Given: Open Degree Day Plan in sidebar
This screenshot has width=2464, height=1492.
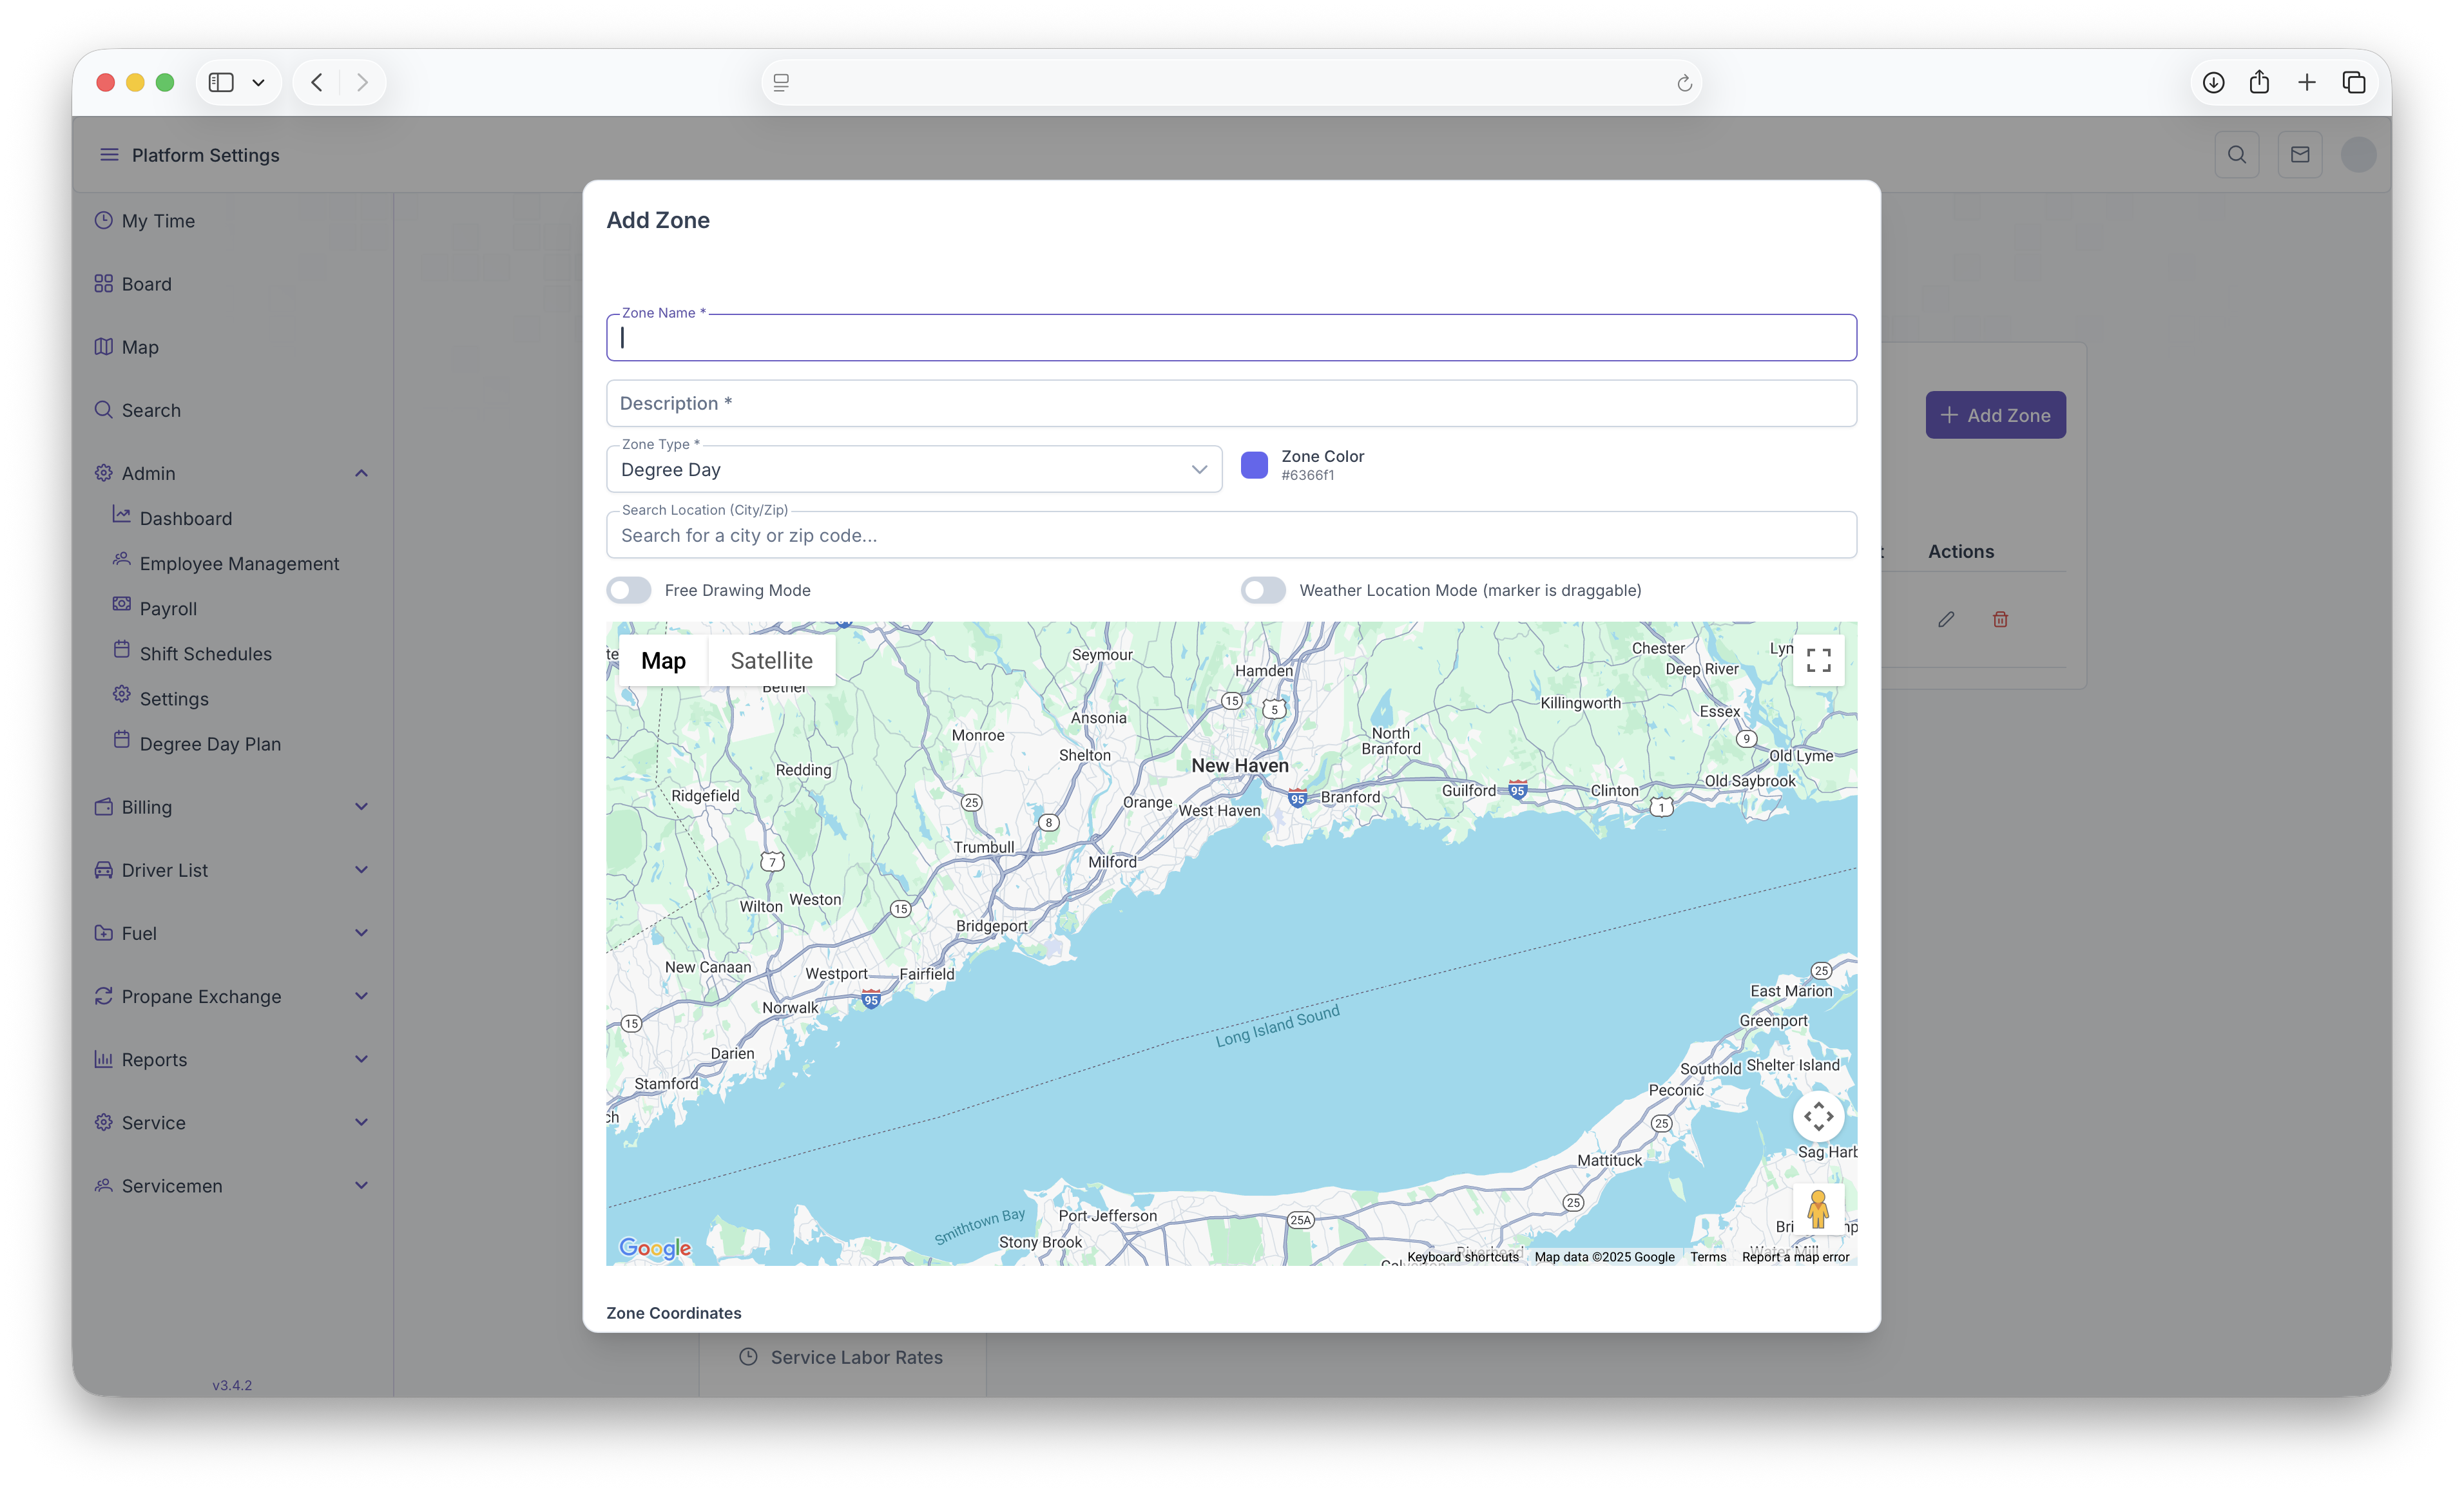Looking at the screenshot, I should (x=210, y=744).
